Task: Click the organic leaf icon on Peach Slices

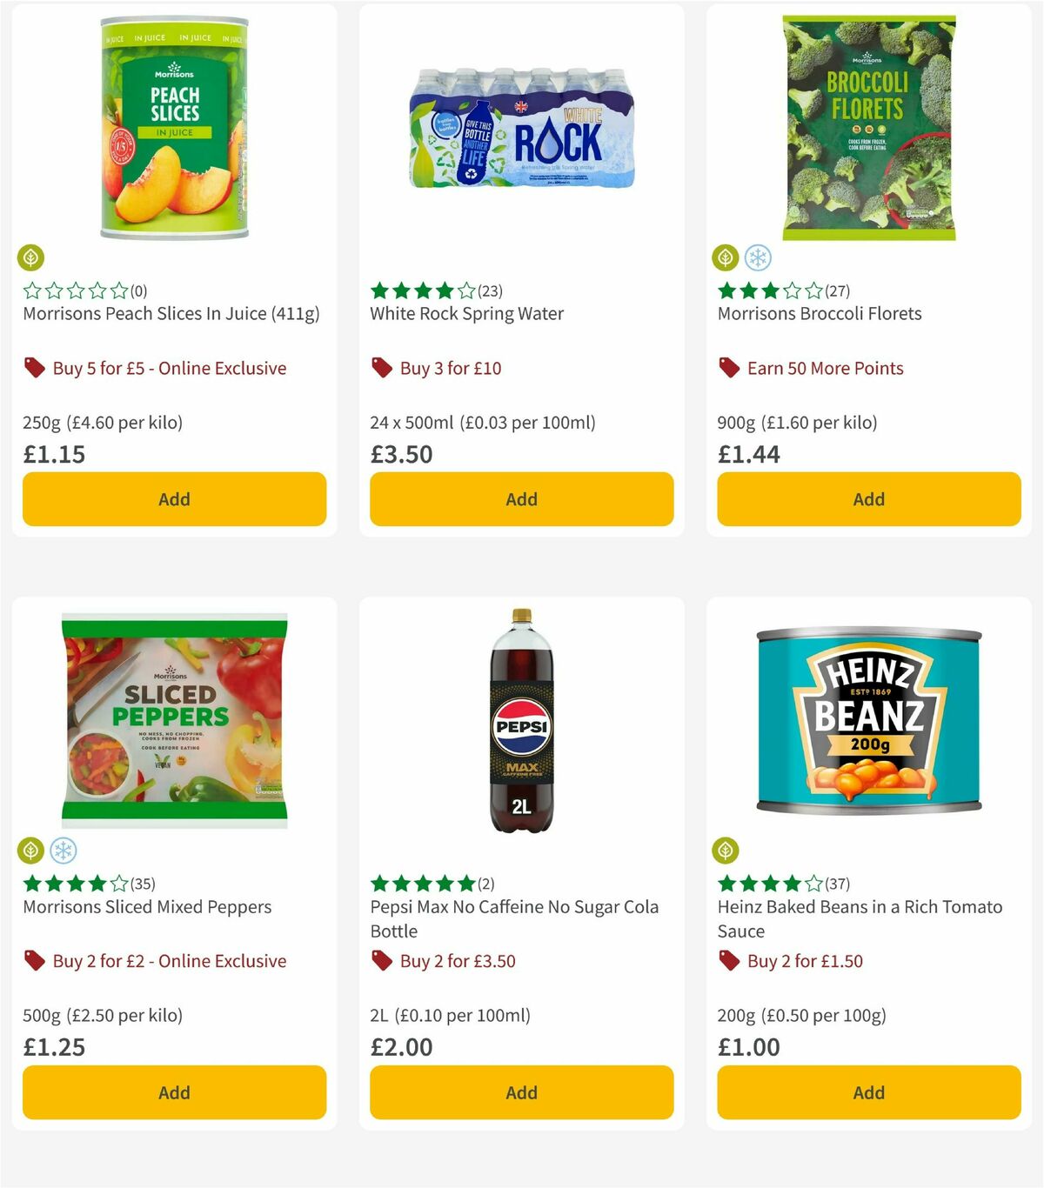Action: click(30, 258)
